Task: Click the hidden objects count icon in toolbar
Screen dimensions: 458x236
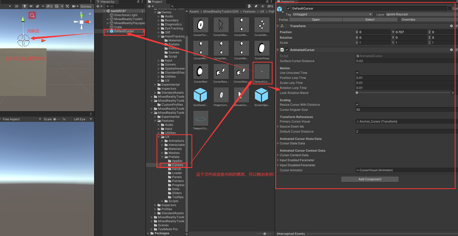Action: pos(49,6)
